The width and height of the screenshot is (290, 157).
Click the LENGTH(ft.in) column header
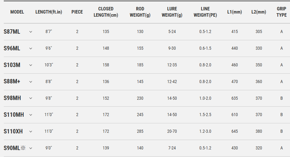coord(49,12)
